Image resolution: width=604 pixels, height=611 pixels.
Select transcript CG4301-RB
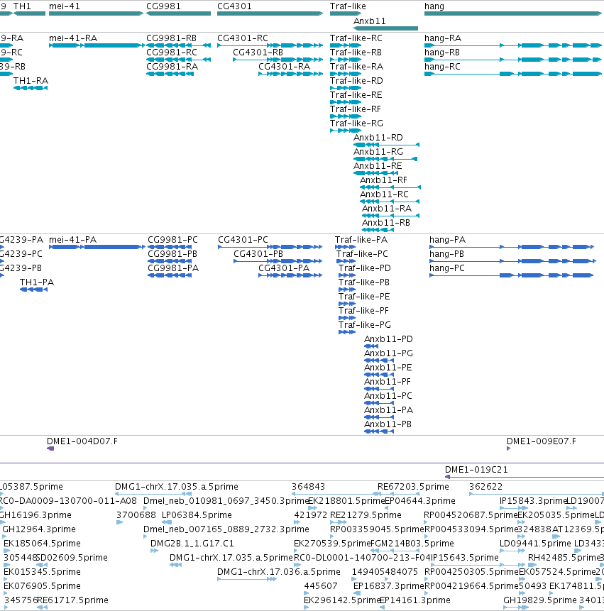278,60
